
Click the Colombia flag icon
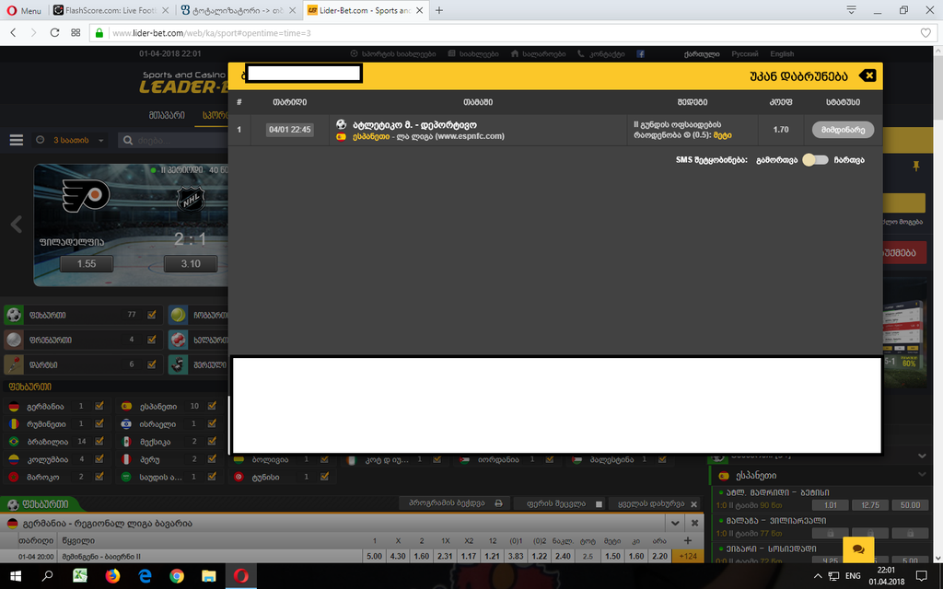13,459
